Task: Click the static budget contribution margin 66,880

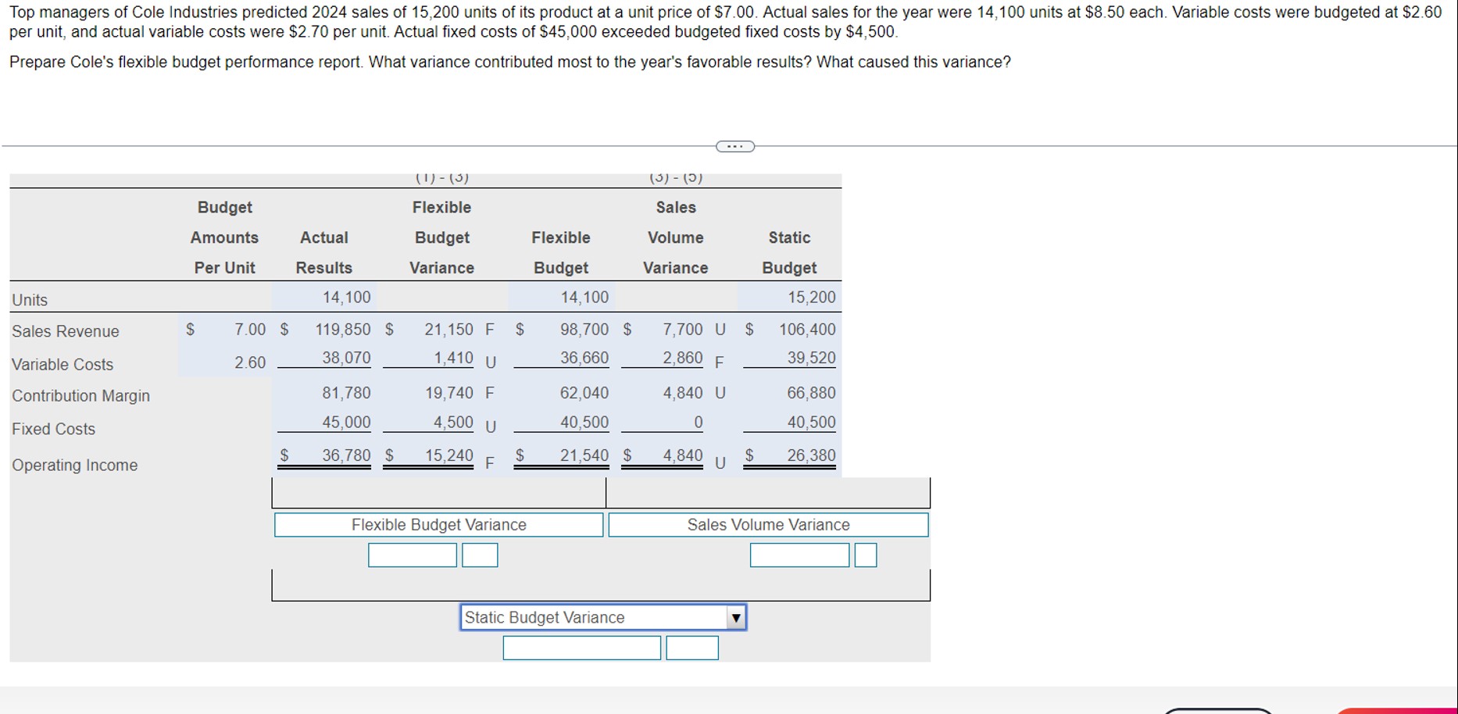Action: (812, 393)
